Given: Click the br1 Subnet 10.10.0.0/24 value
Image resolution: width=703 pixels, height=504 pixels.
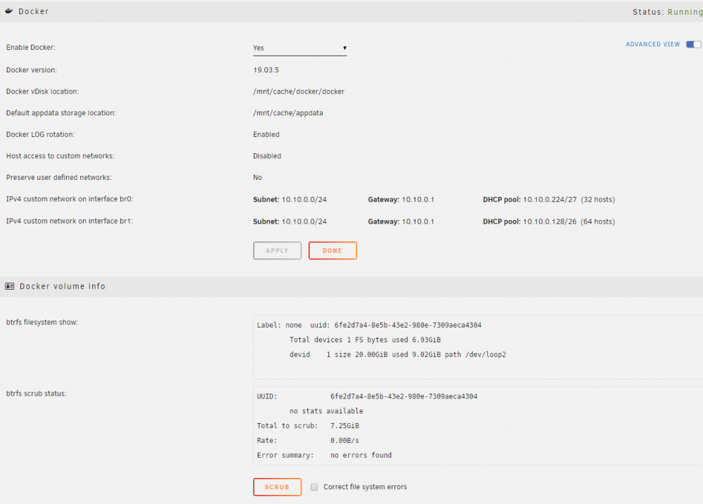Looking at the screenshot, I should (x=304, y=221).
